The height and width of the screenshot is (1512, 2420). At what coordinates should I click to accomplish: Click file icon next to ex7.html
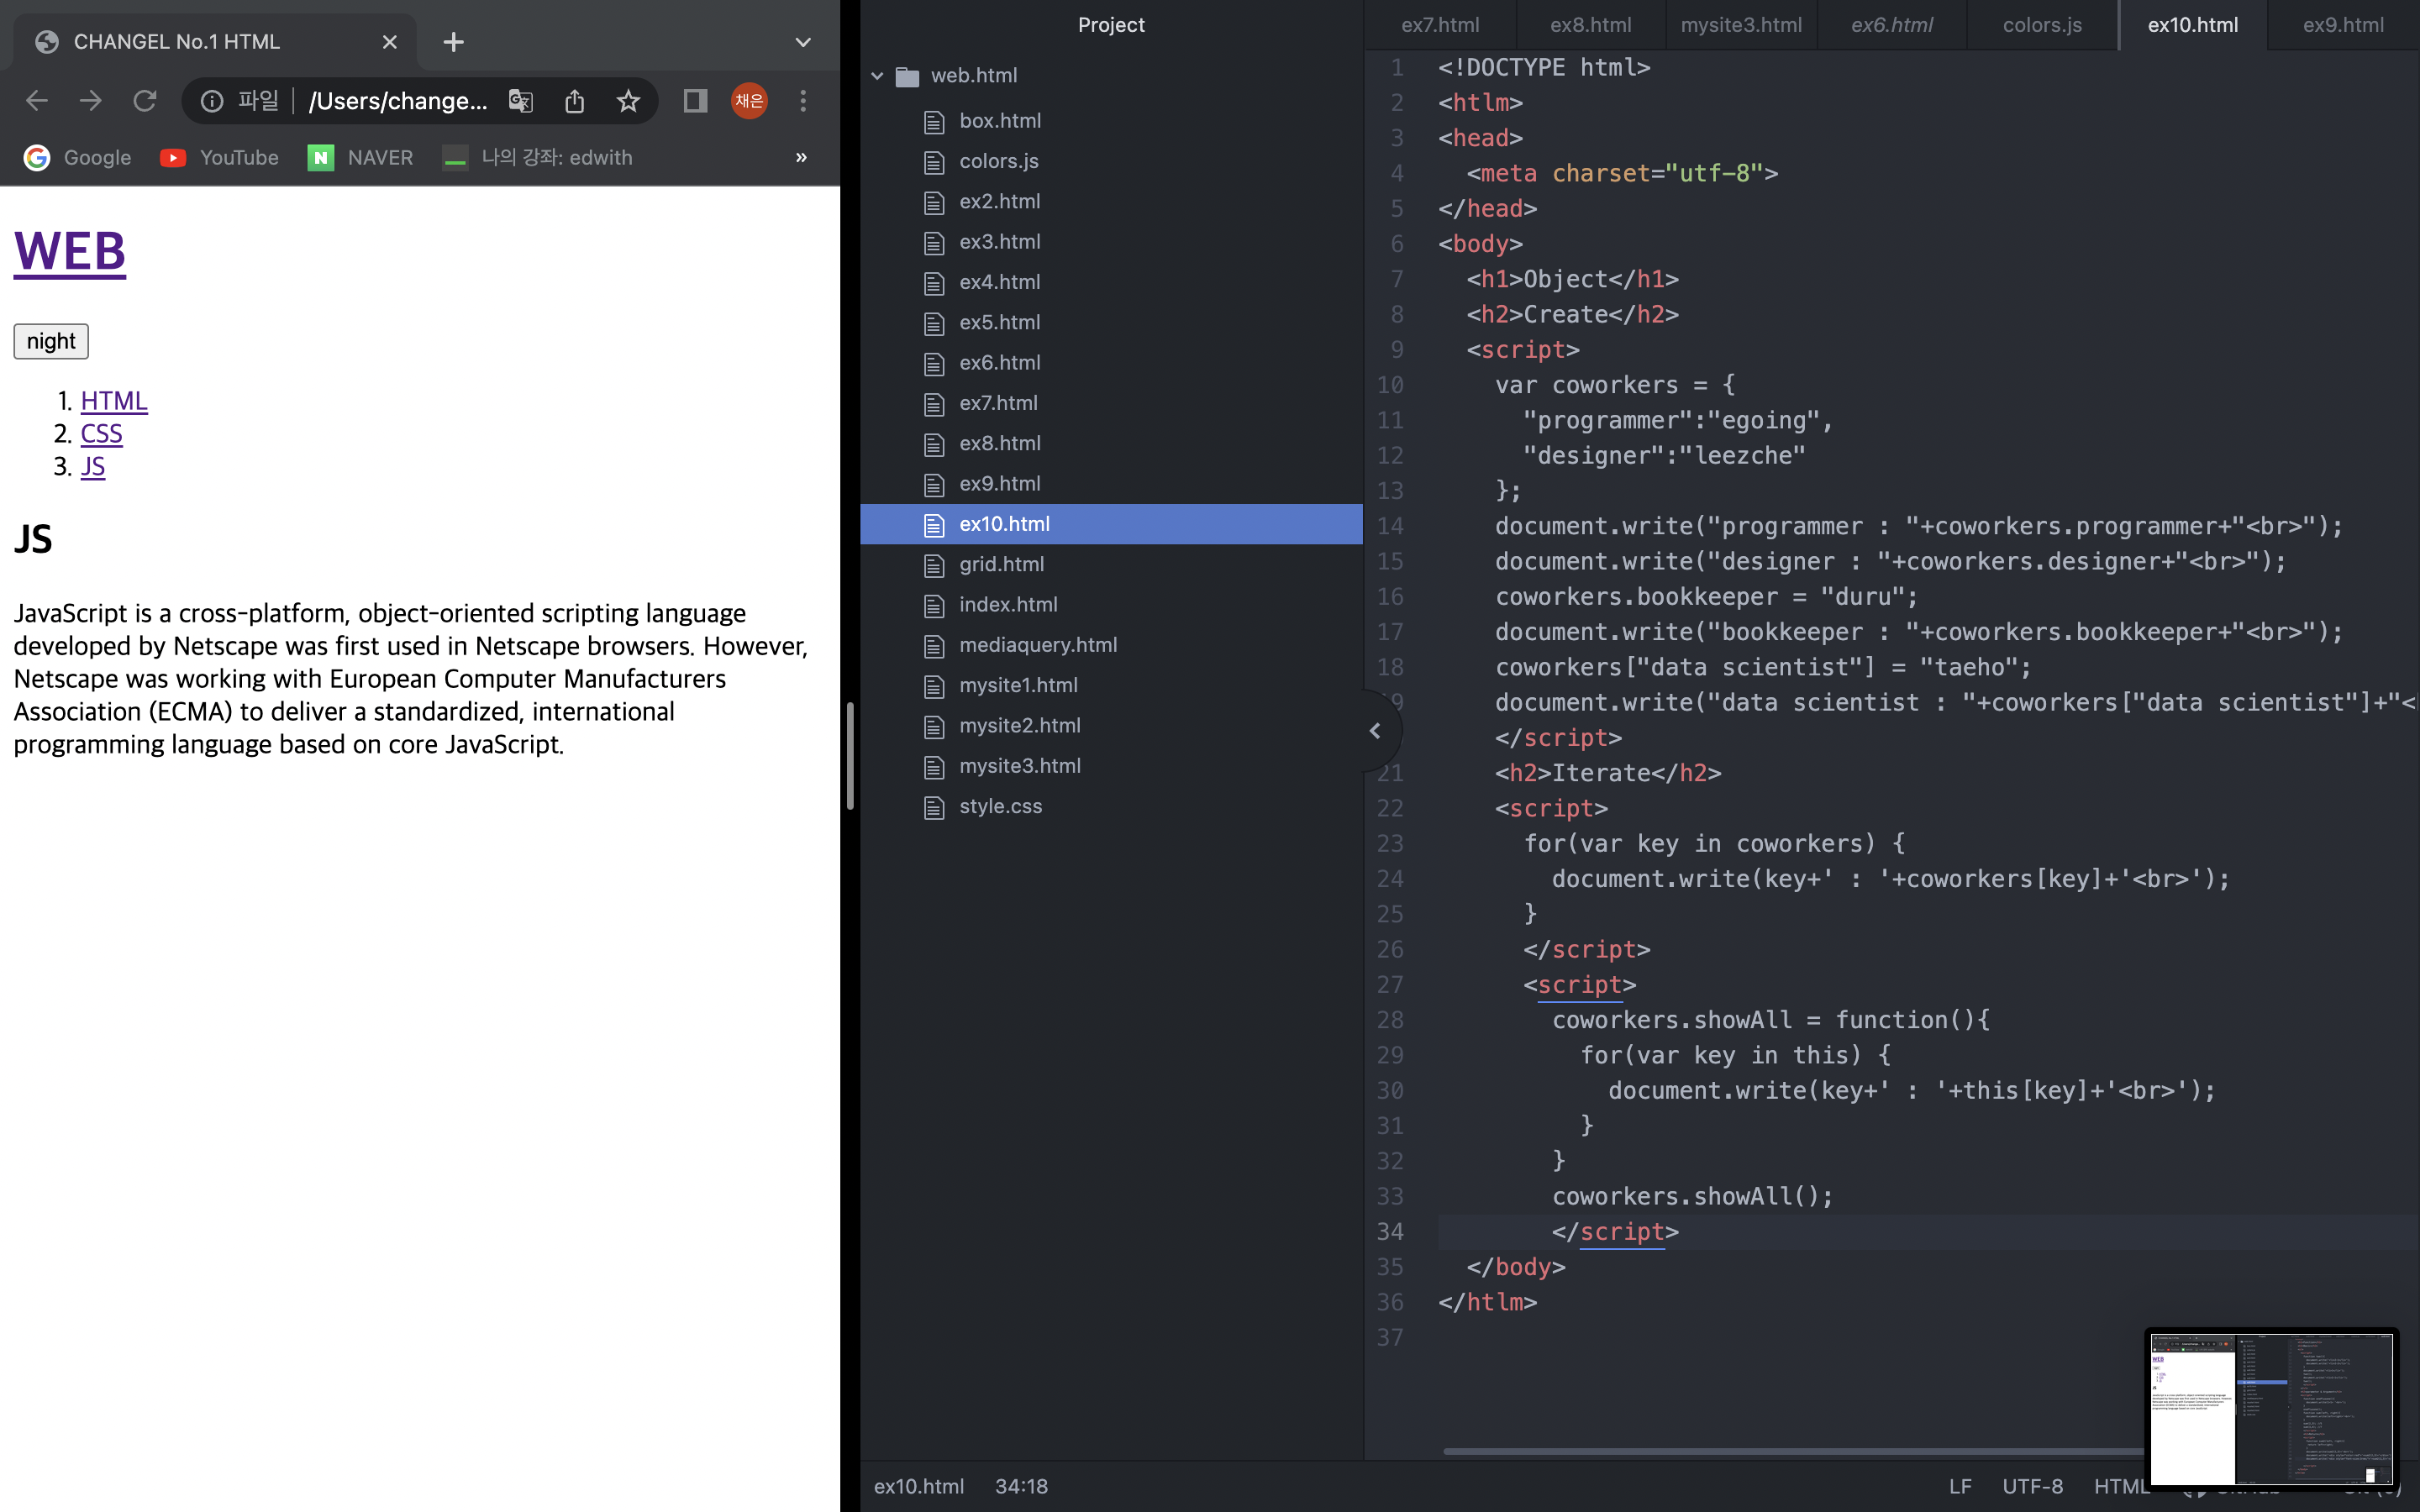pyautogui.click(x=934, y=404)
